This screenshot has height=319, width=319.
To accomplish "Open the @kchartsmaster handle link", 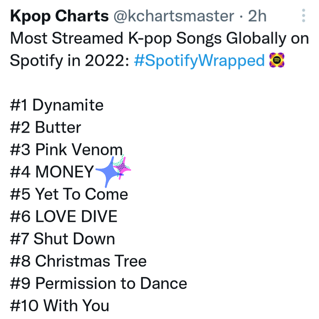I will point(174,16).
